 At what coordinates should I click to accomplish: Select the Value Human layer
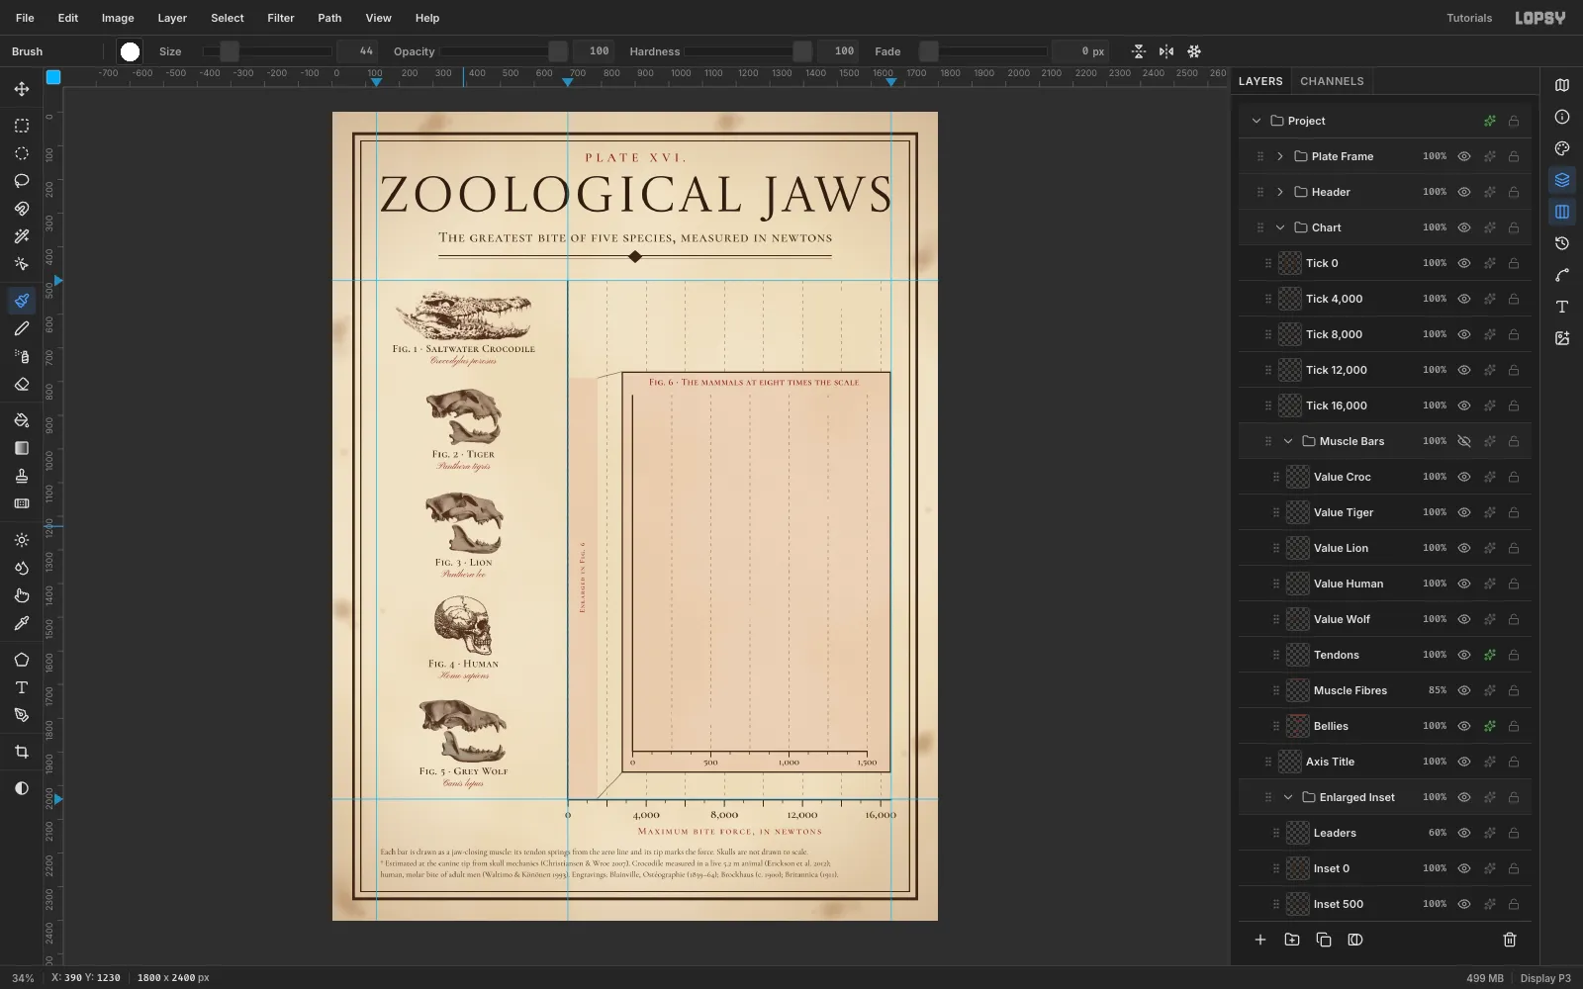pos(1385,584)
